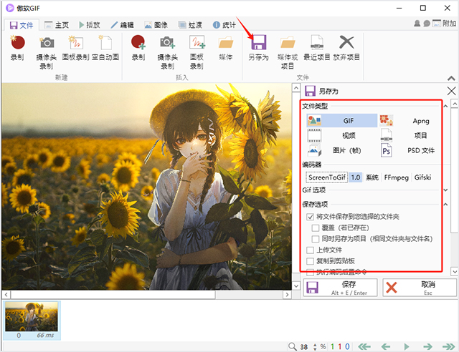Select the 系统 encoder option
The height and width of the screenshot is (352, 459).
tap(372, 177)
